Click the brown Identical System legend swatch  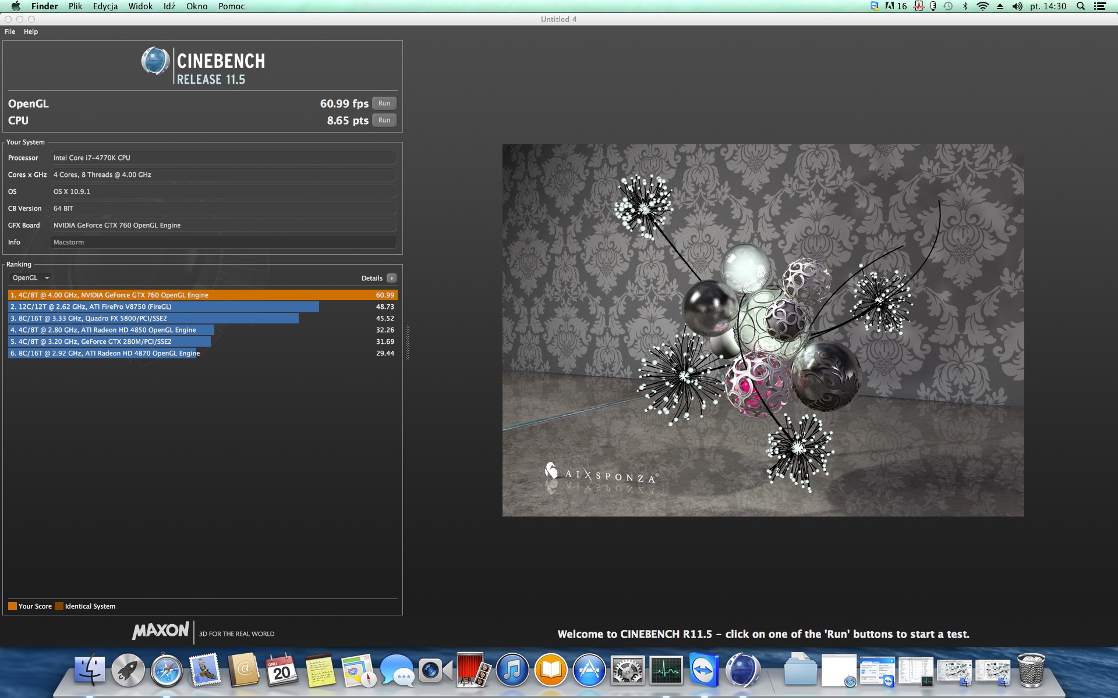tap(59, 606)
